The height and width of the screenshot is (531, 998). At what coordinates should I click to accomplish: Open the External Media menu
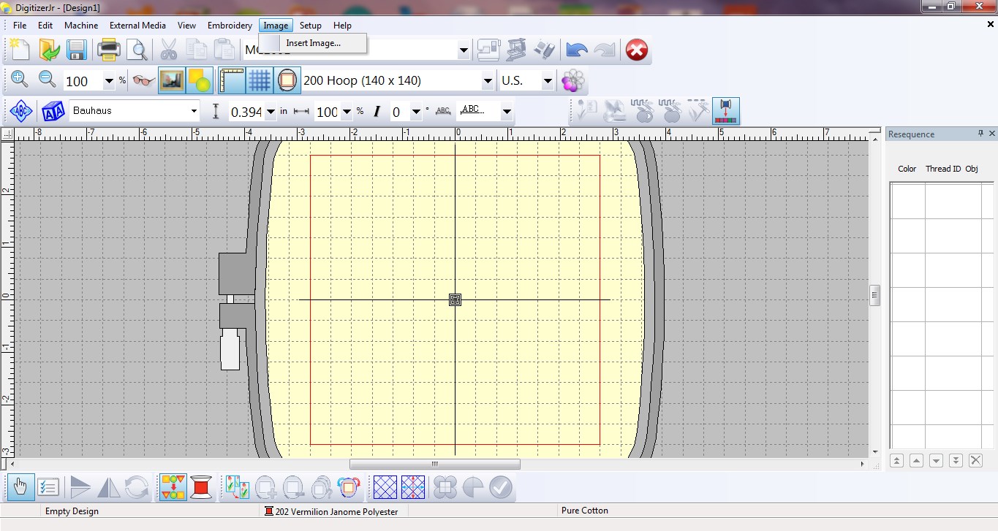pyautogui.click(x=137, y=25)
